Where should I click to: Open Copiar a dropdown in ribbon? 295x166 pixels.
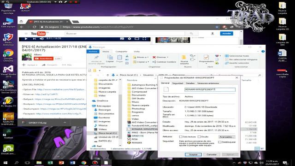141,62
